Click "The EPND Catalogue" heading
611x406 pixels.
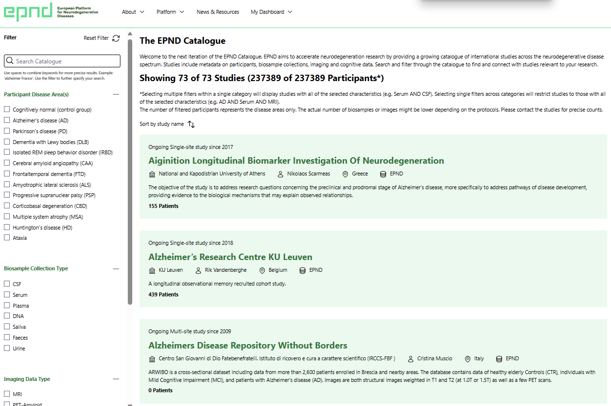(x=182, y=41)
